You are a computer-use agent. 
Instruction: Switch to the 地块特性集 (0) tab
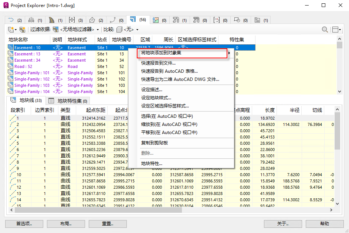[x=68, y=101]
